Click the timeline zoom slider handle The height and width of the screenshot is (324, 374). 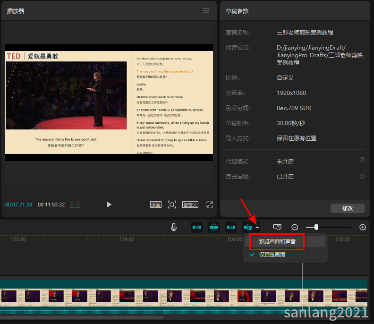pos(316,227)
